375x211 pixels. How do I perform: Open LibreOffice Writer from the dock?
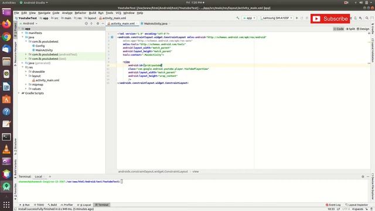6,87
